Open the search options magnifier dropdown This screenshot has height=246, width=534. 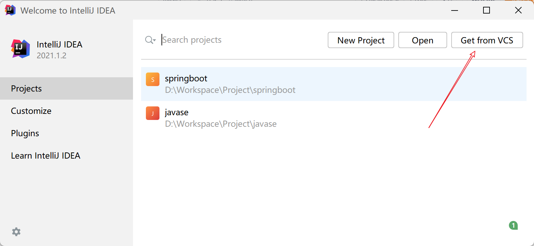tap(150, 40)
